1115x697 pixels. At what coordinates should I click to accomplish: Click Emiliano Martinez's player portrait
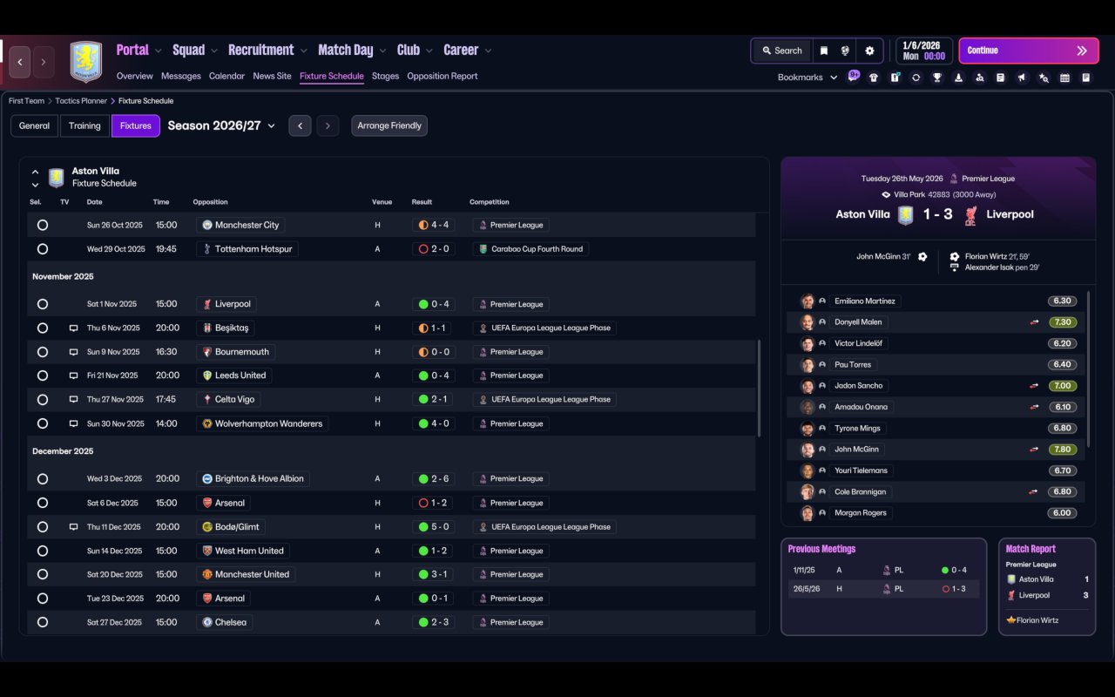click(x=808, y=301)
